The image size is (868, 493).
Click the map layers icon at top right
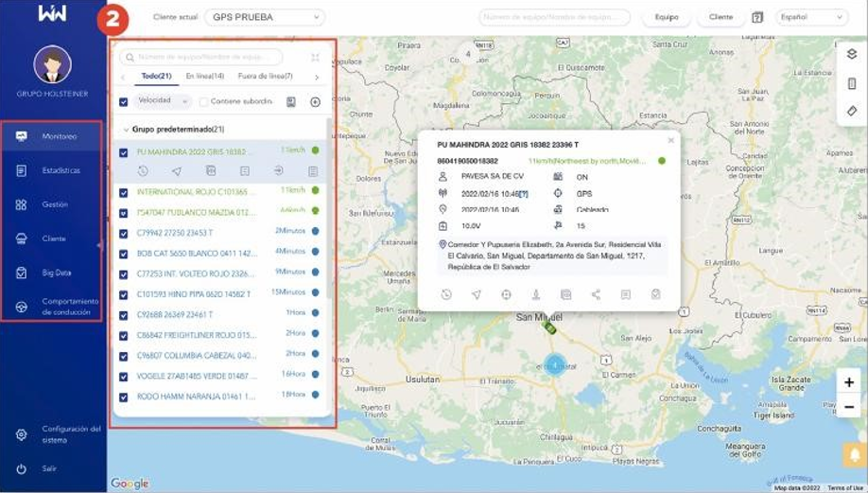[x=851, y=54]
